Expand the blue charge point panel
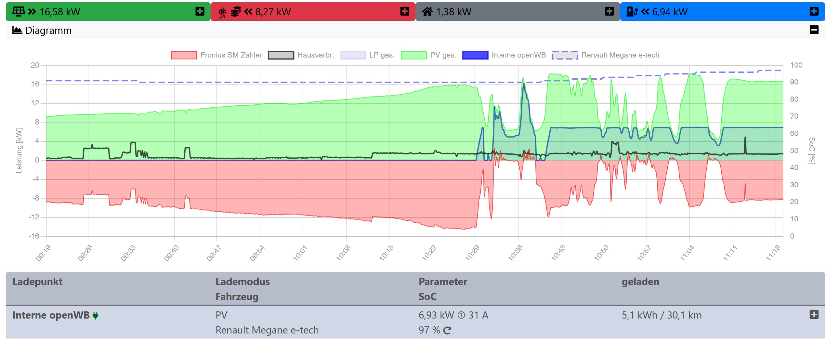 point(814,11)
